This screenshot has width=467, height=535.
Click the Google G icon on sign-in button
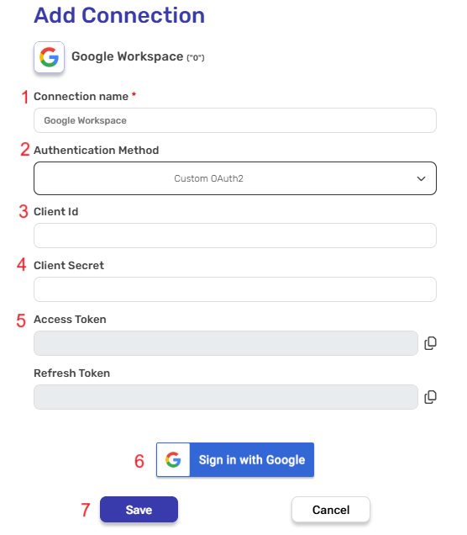point(173,459)
